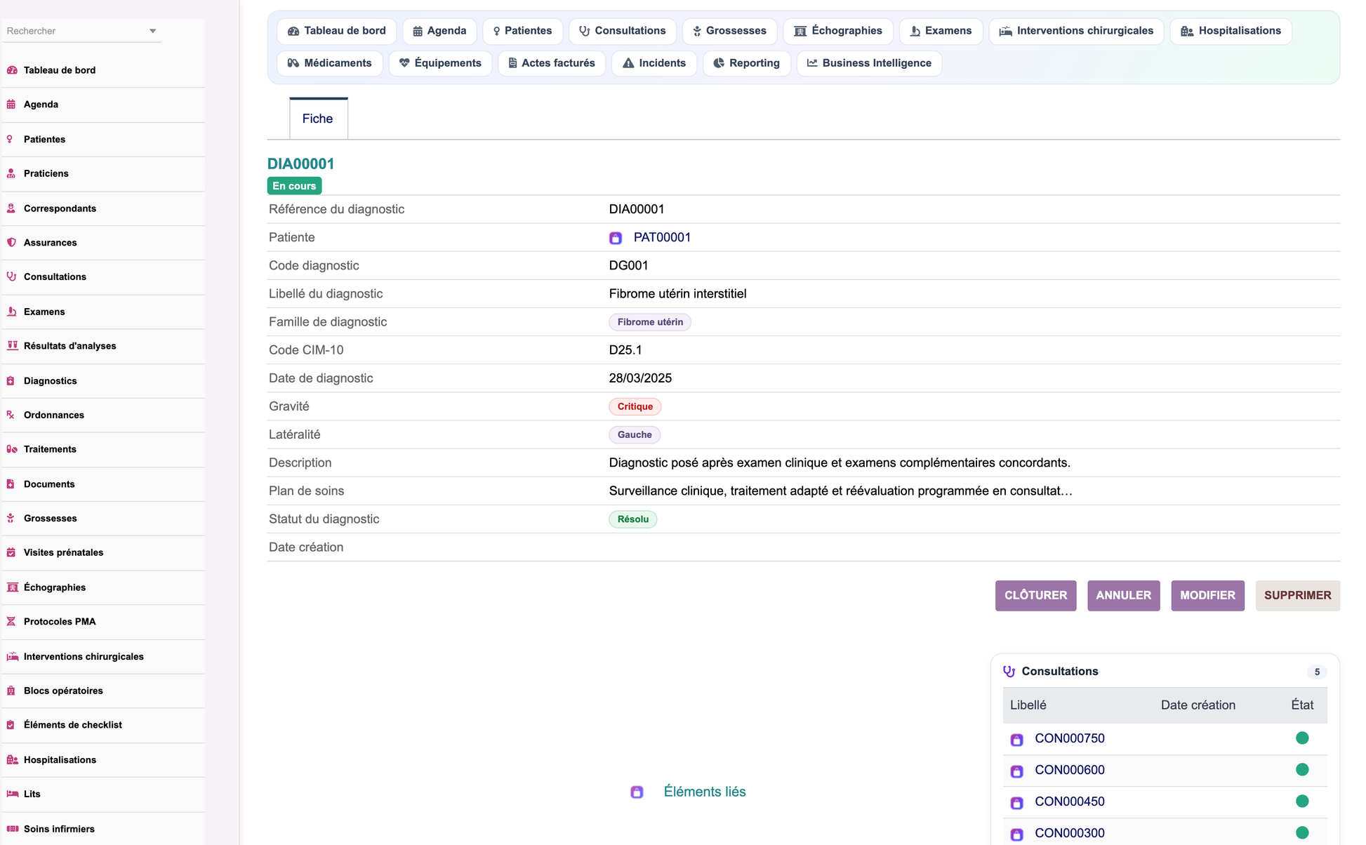Open Grossesses in top navigation
This screenshot has height=845, width=1366.
click(729, 31)
